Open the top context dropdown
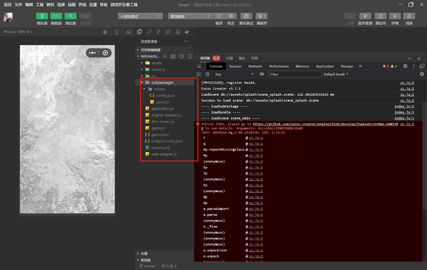The image size is (427, 270). coord(234,74)
